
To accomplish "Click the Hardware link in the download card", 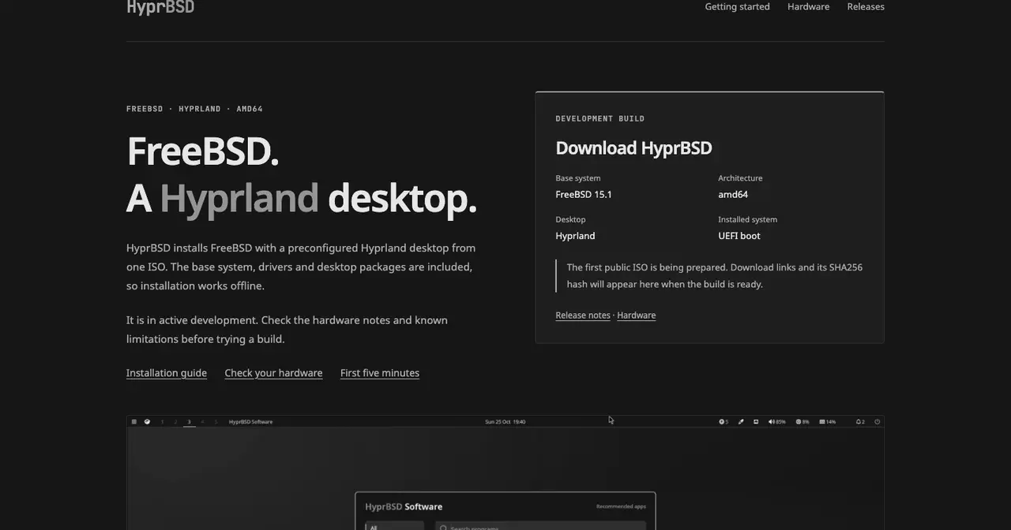I will point(637,315).
